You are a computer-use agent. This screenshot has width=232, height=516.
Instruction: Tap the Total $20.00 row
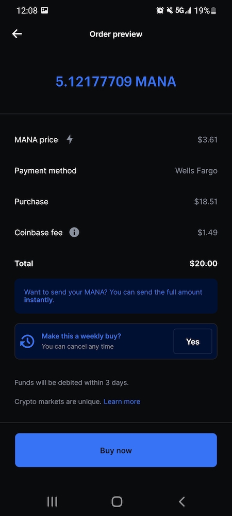(x=116, y=264)
